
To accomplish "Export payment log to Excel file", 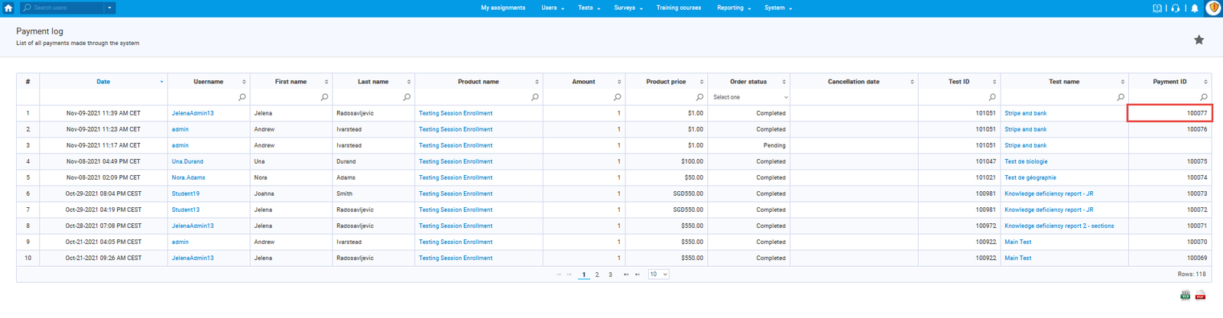I will point(1185,296).
